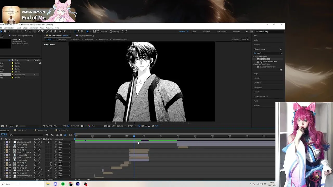Viewport: 333px width, 187px height.
Task: Toggle adjustment layer switch on Adjustm...Layer 11
Action: 48,142
